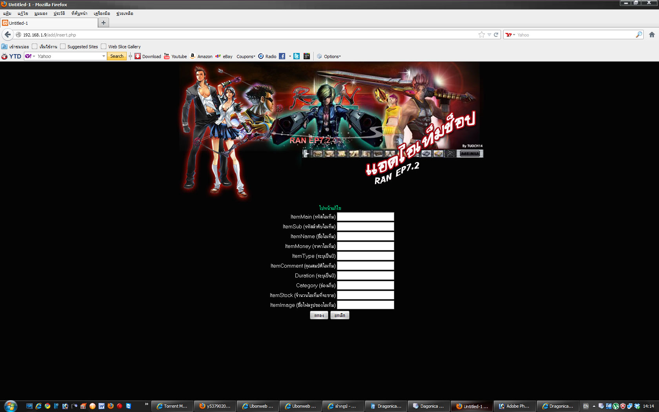Focus the ItemStock input field

(366, 295)
